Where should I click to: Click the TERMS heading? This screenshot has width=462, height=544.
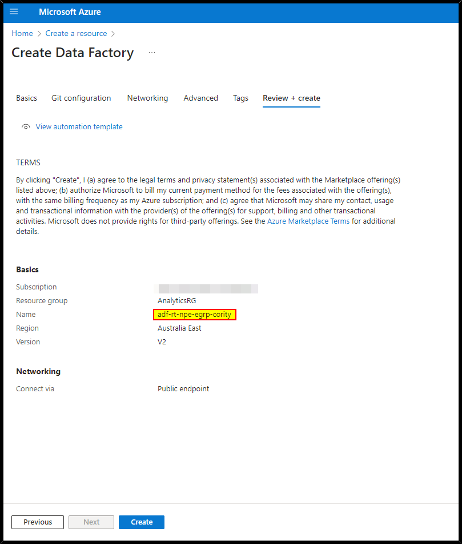click(28, 162)
